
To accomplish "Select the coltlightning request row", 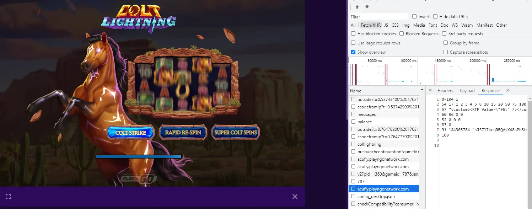I will coord(384,144).
